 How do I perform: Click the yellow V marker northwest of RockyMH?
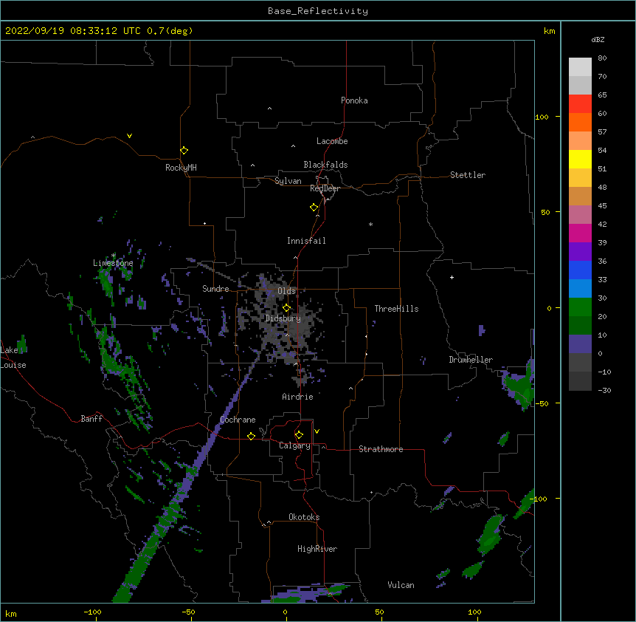click(129, 136)
